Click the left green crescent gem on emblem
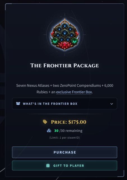 (x=55, y=41)
